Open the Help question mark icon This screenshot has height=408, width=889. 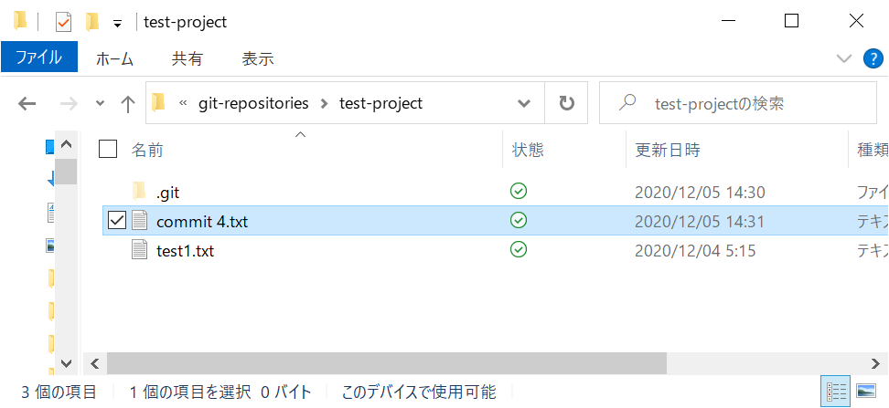pos(873,58)
